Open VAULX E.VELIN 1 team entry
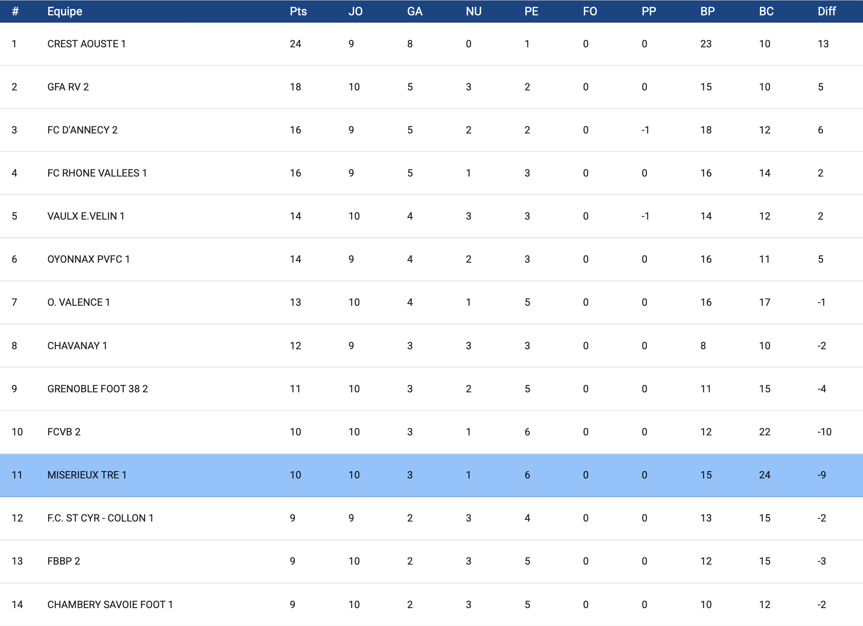 click(86, 216)
